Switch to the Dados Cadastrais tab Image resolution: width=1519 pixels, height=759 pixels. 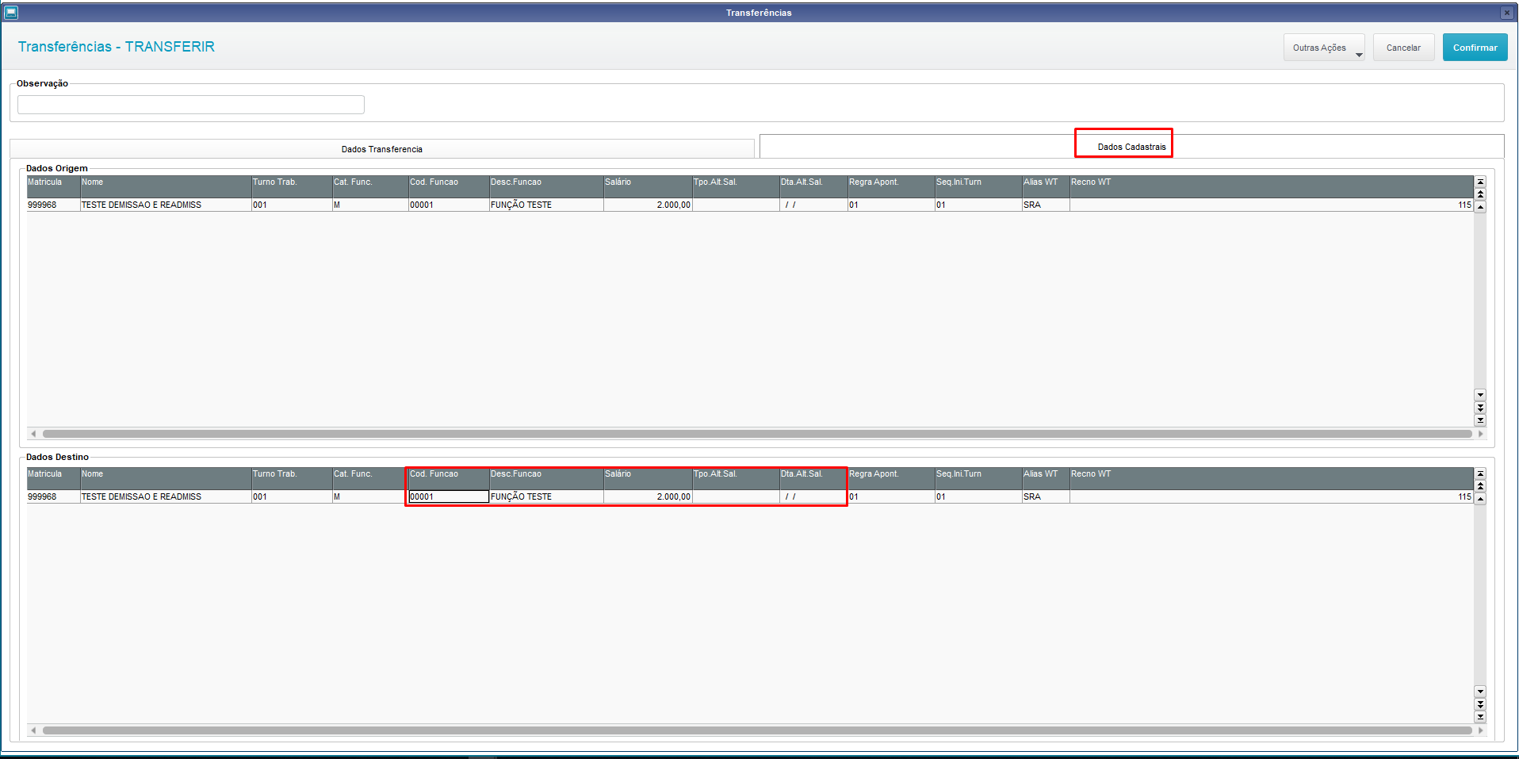1131,147
